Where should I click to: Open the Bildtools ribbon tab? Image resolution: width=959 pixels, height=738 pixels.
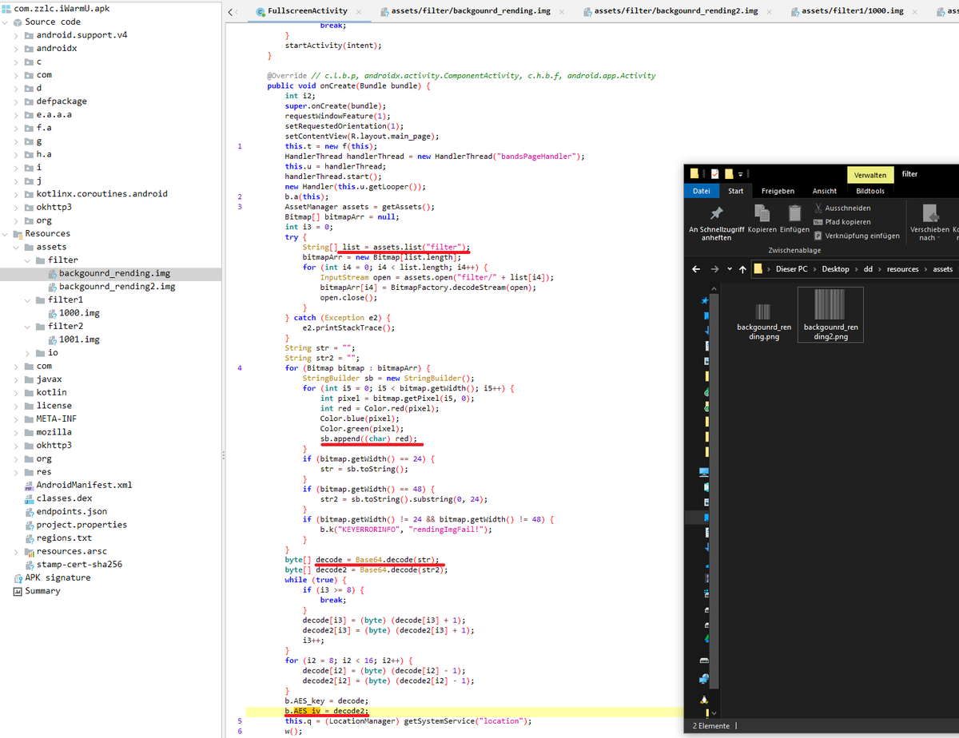870,191
